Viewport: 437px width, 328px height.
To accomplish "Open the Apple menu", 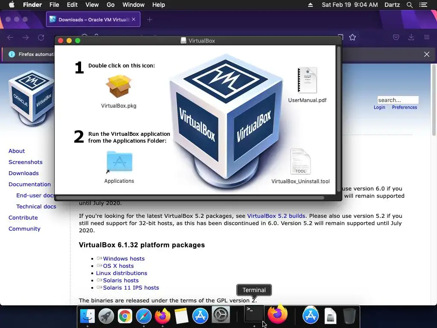I will pyautogui.click(x=12, y=5).
